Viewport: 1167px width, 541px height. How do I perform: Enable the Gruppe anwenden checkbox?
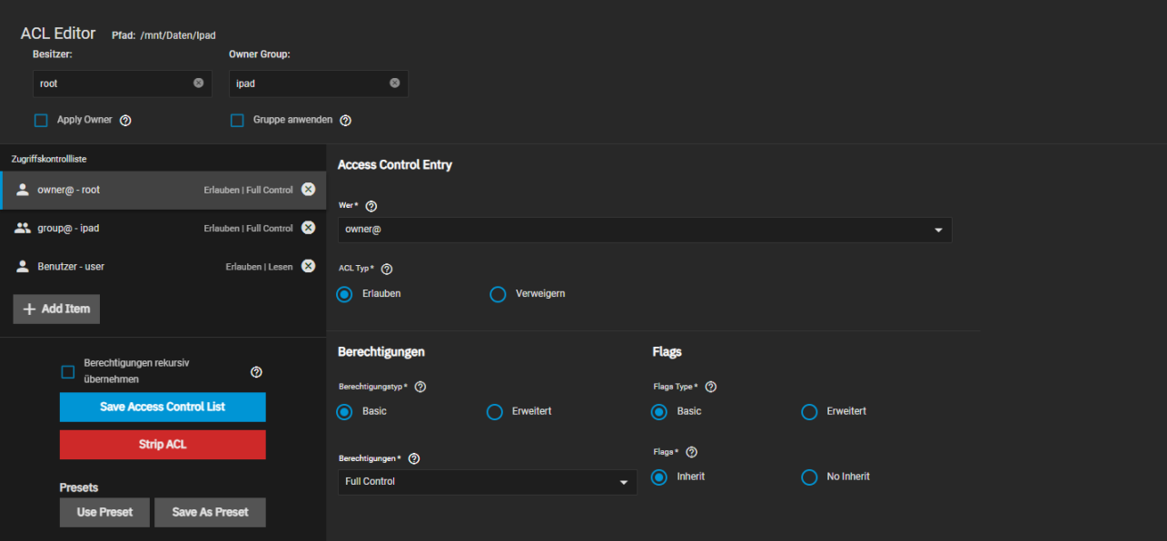pos(237,121)
